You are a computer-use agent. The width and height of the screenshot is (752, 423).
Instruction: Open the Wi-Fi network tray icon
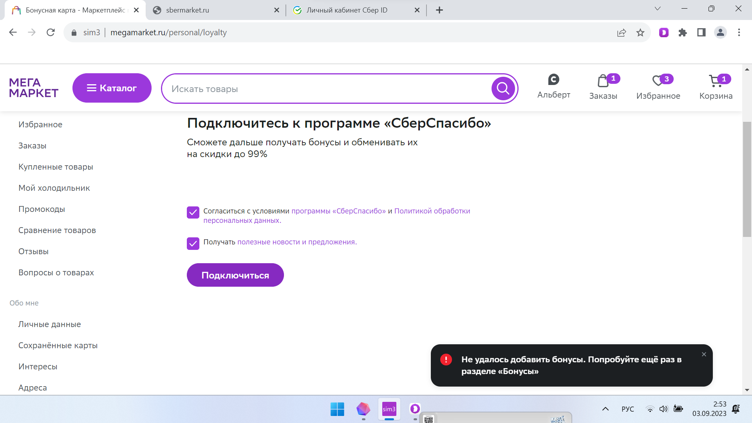pos(650,409)
